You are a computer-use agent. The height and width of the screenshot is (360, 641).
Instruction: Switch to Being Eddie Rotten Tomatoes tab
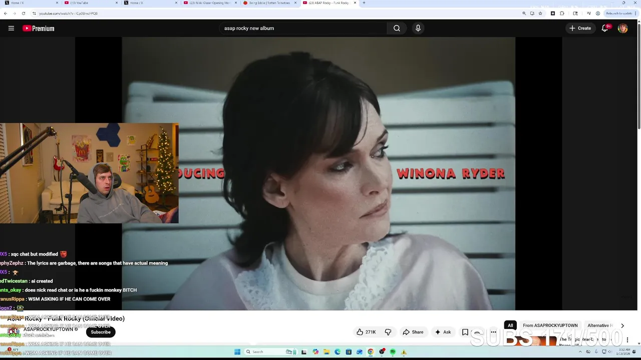(x=269, y=3)
